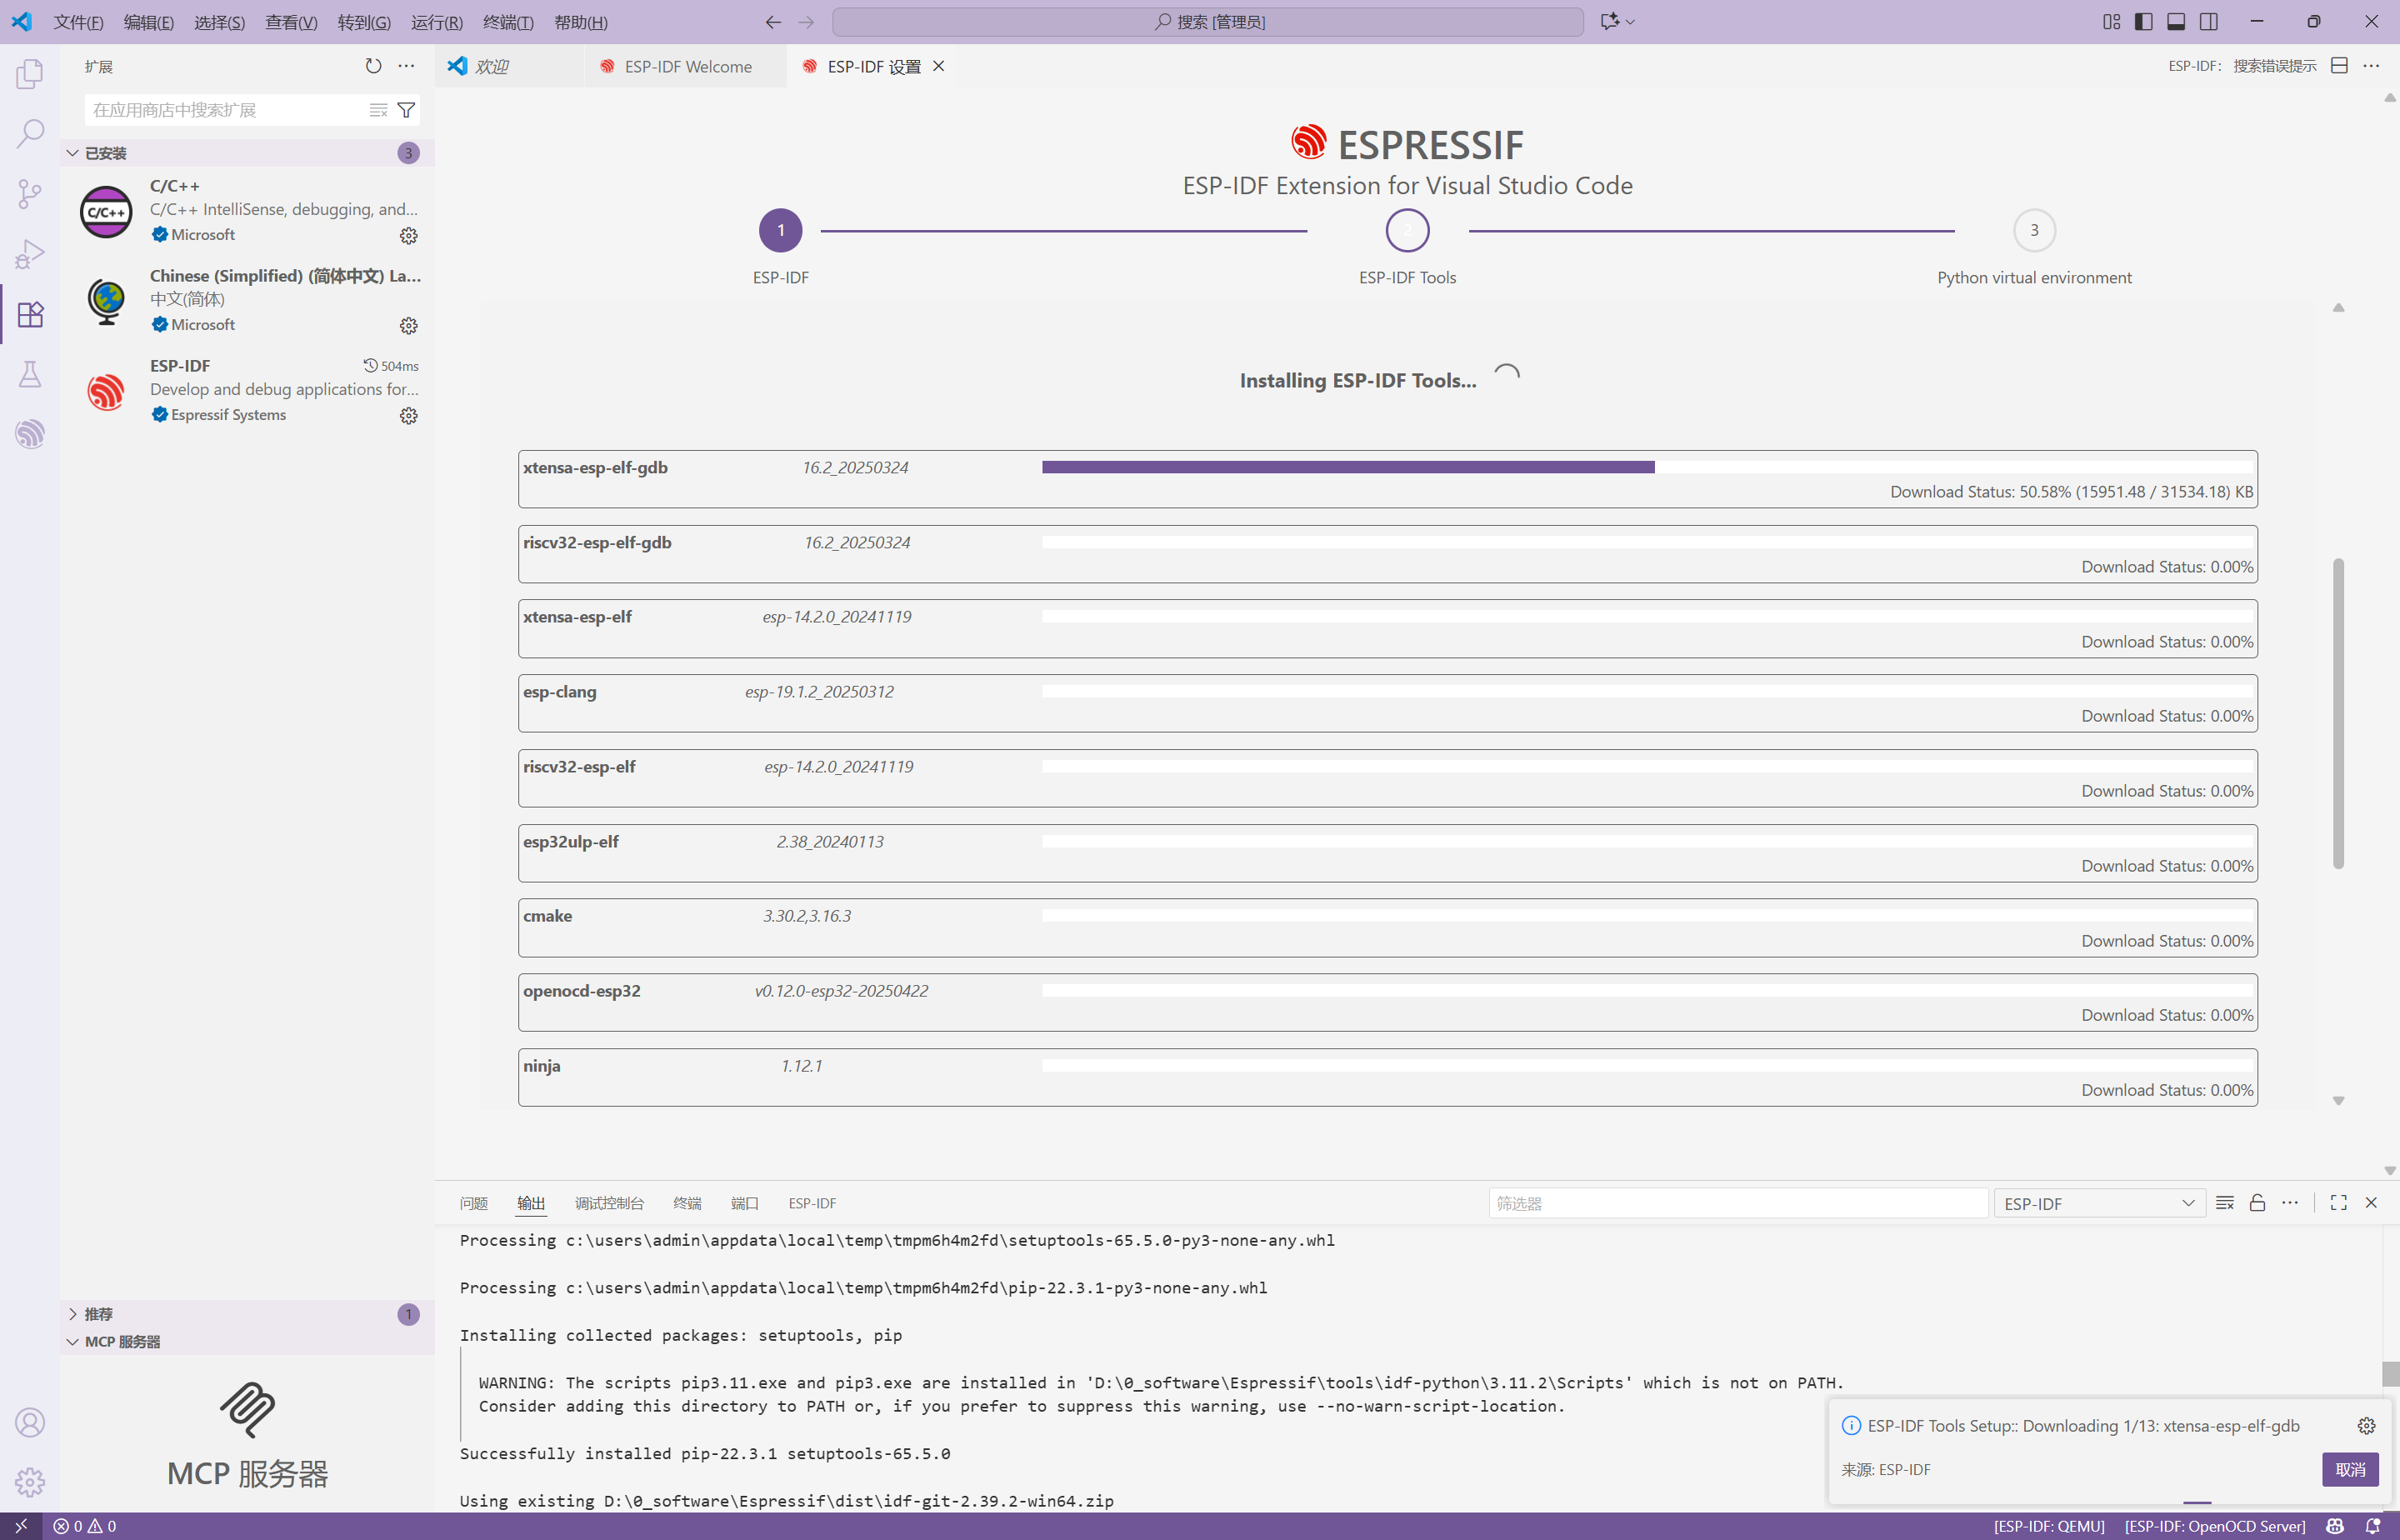The width and height of the screenshot is (2400, 1540).
Task: Open the Run and Debug view icon
Action: click(30, 254)
